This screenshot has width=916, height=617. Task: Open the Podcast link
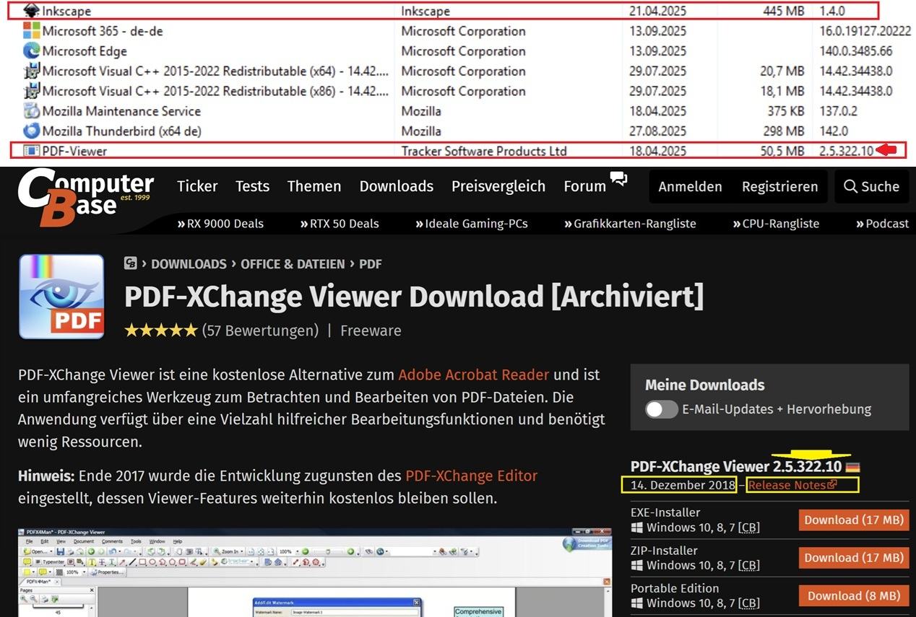point(882,224)
